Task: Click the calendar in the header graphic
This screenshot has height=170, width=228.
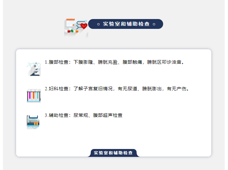Action: pos(70,23)
